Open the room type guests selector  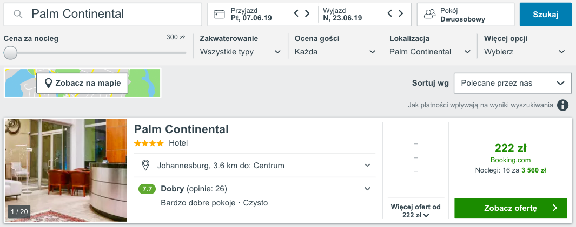pyautogui.click(x=465, y=15)
